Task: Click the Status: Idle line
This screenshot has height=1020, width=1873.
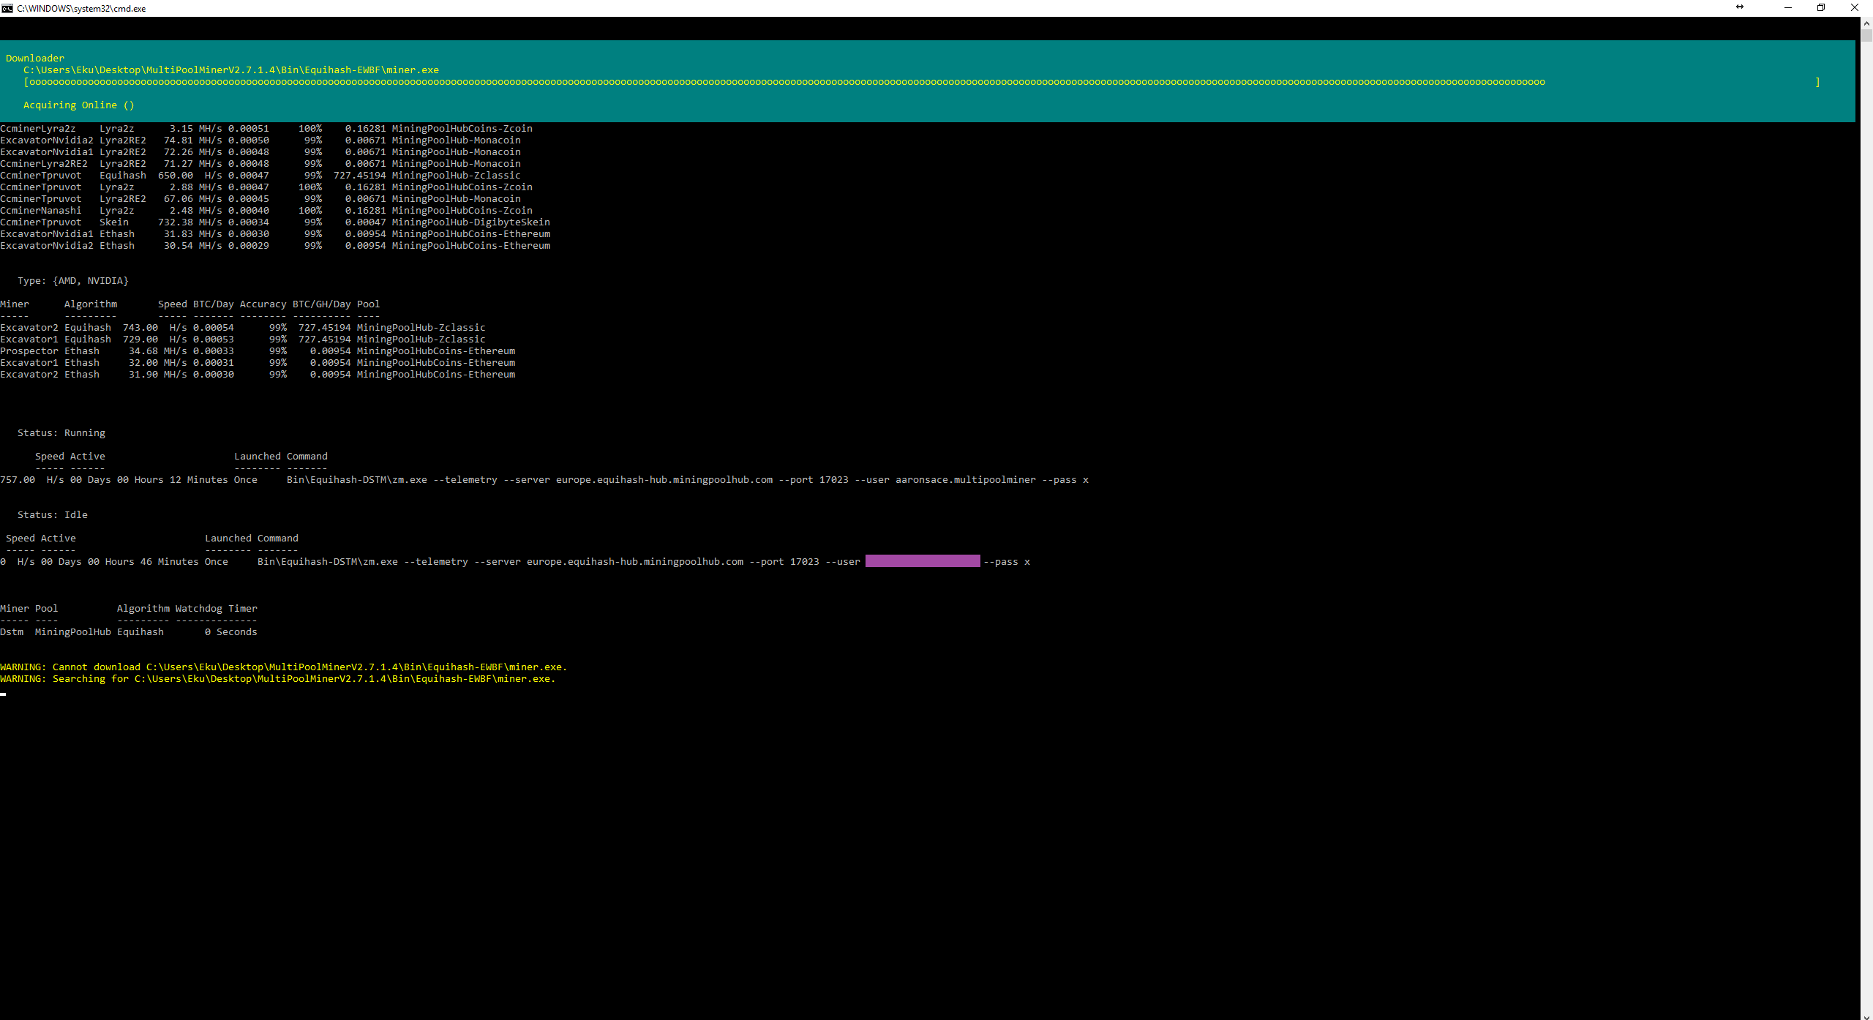Action: point(53,515)
